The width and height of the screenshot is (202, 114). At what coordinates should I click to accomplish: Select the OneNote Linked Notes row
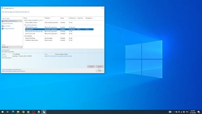click(x=59, y=40)
